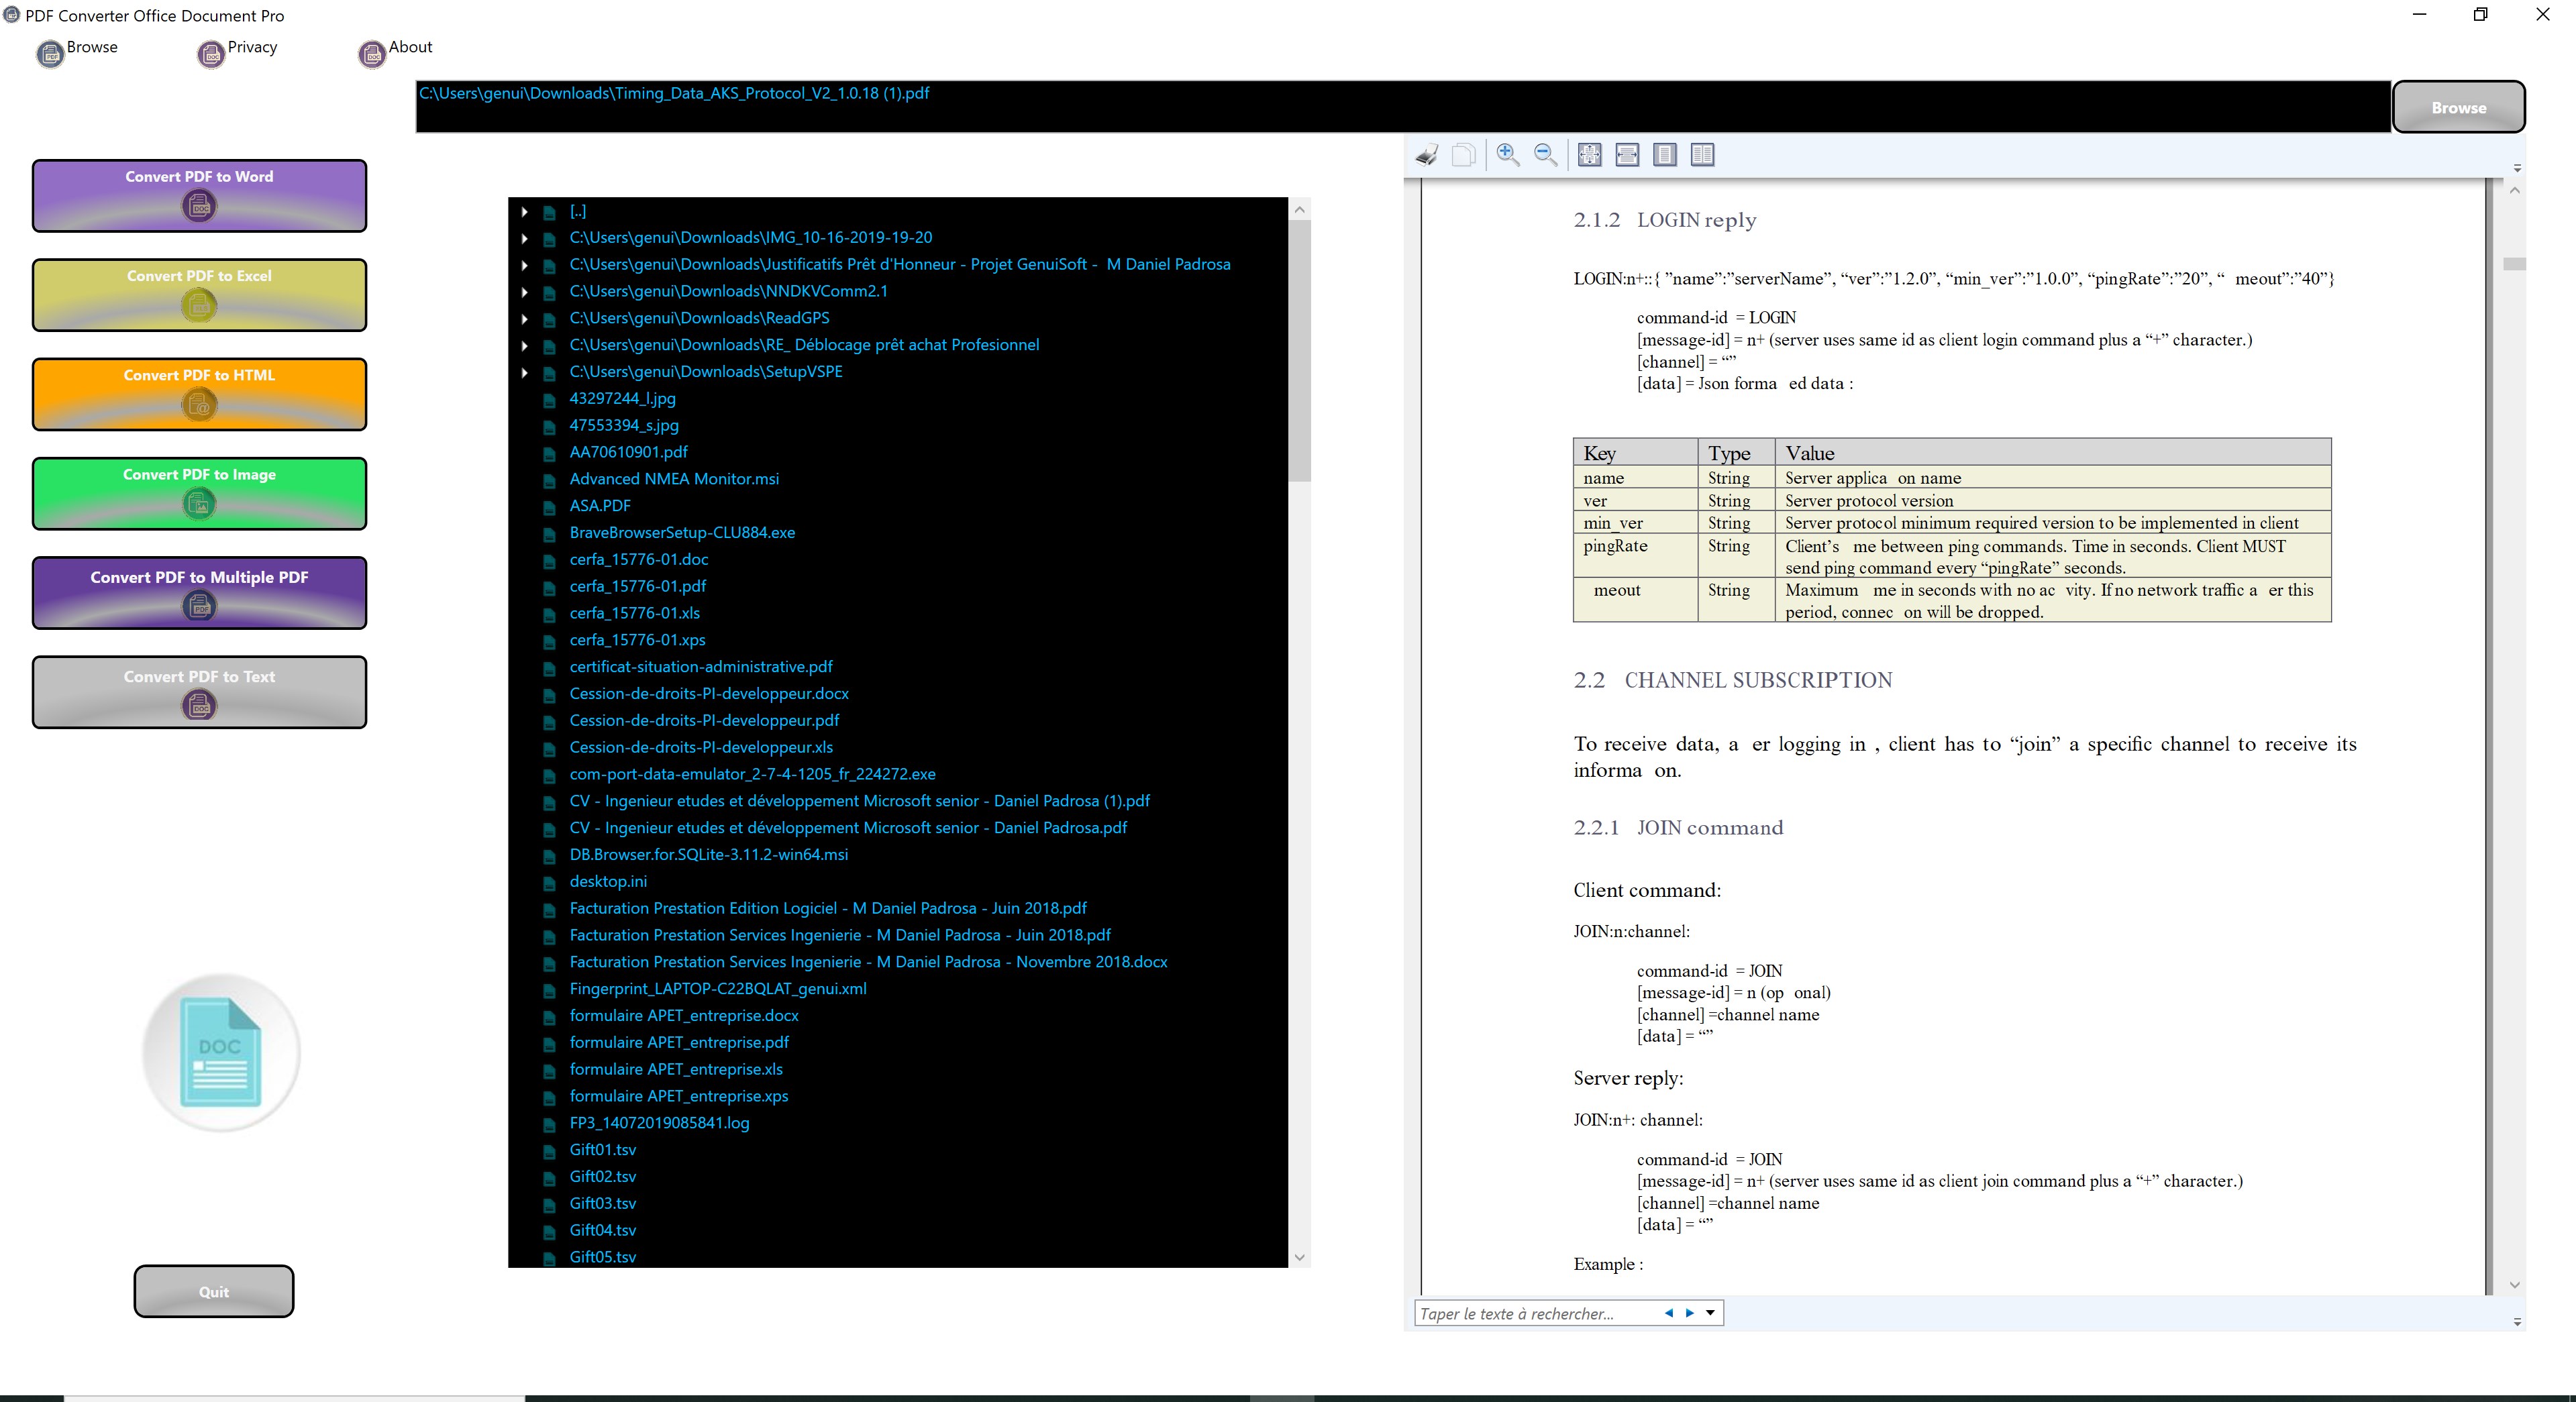Select AA70610901.pdf in the file list
The width and height of the screenshot is (2576, 1402).
click(x=628, y=452)
